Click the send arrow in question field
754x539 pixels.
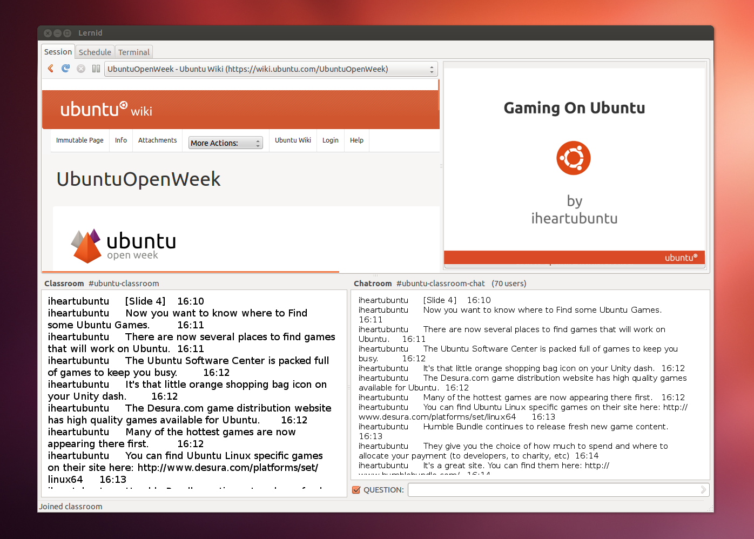click(x=703, y=490)
